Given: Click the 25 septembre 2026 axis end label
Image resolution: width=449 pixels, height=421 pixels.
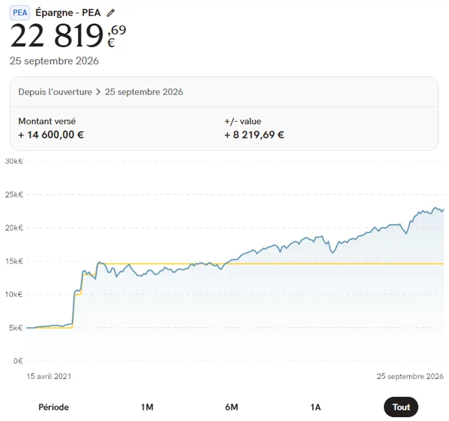Looking at the screenshot, I should [410, 376].
